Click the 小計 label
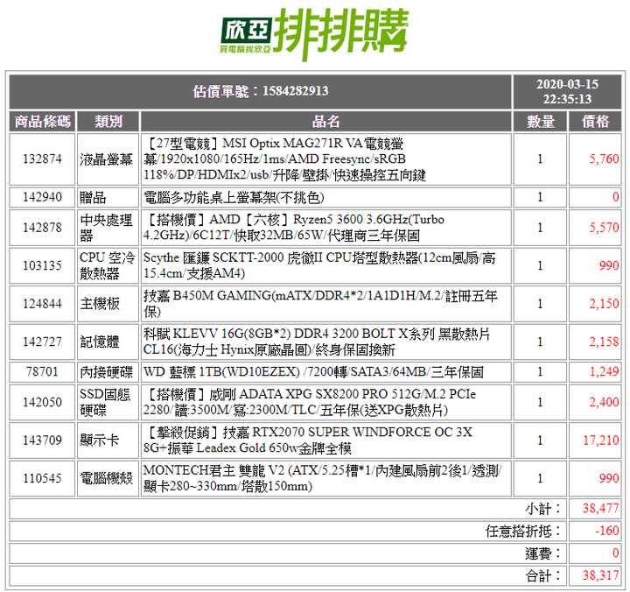The height and width of the screenshot is (592, 630). 542,509
